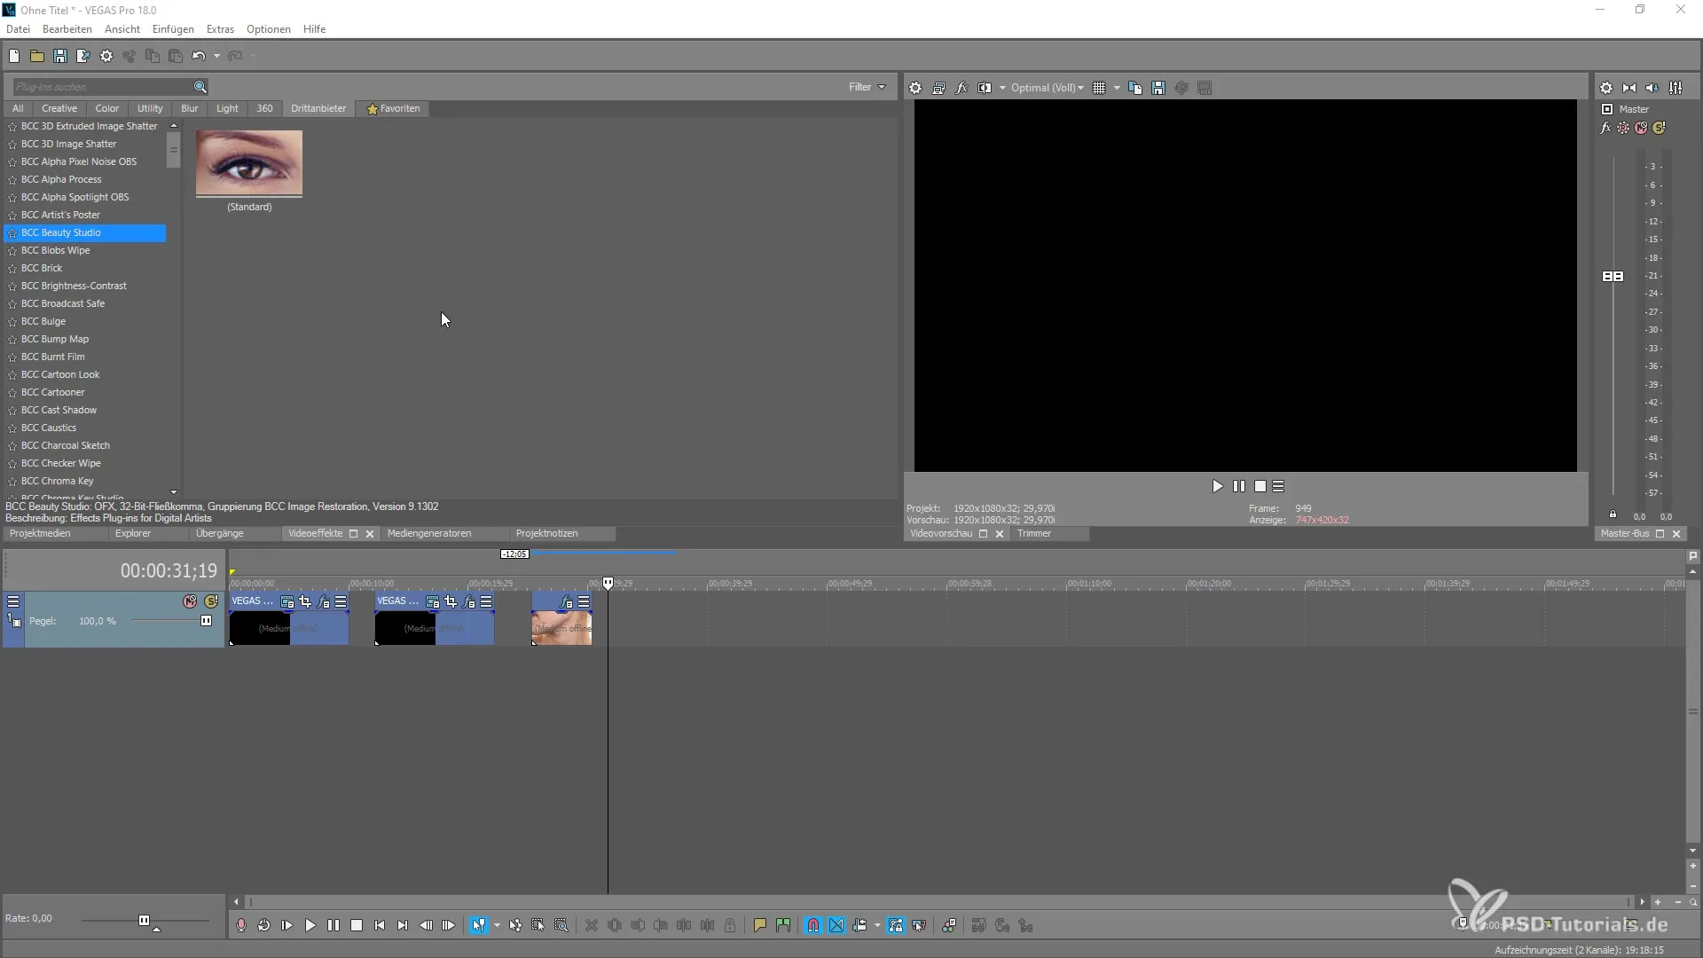
Task: Save the project with the floppy disk icon
Action: click(x=60, y=56)
